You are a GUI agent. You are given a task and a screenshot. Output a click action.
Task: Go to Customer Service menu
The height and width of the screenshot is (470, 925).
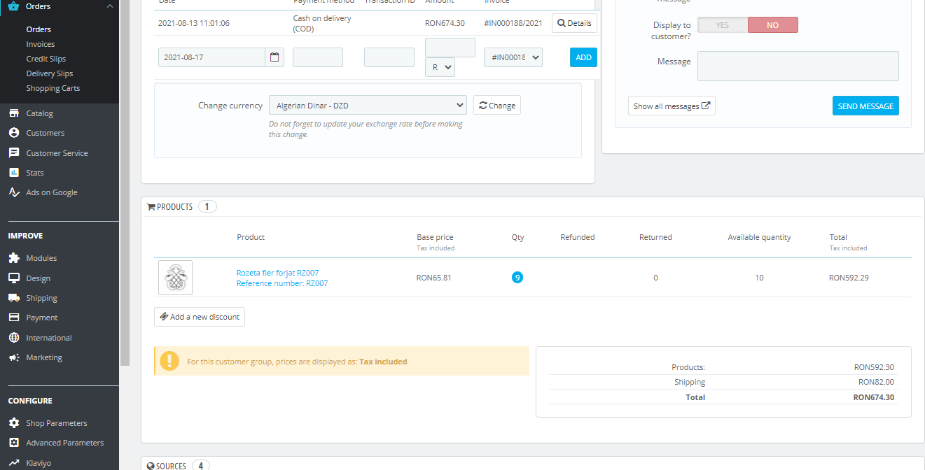[57, 153]
